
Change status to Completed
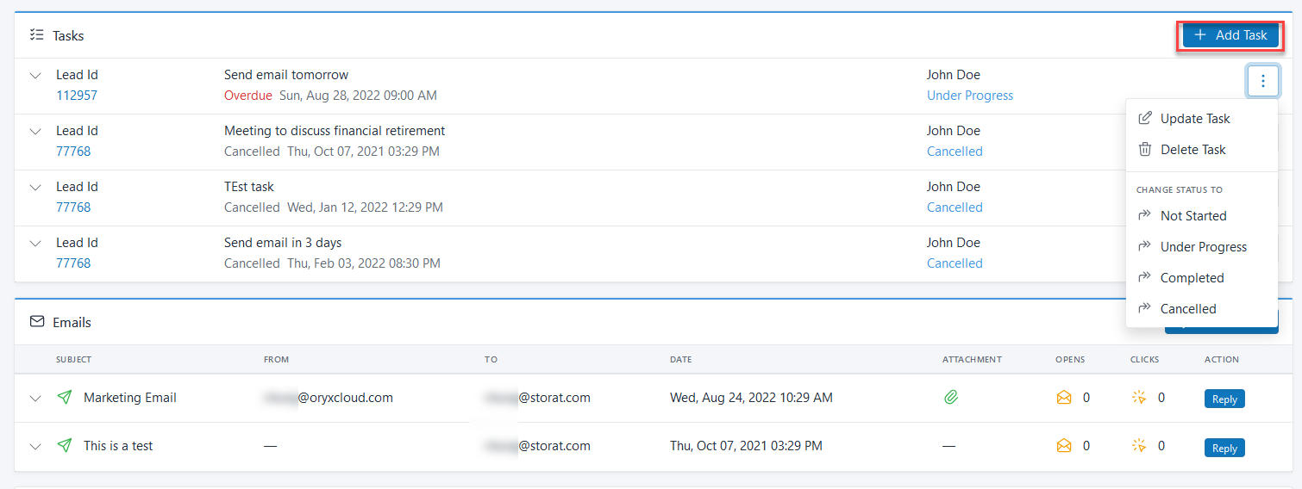tap(1192, 278)
